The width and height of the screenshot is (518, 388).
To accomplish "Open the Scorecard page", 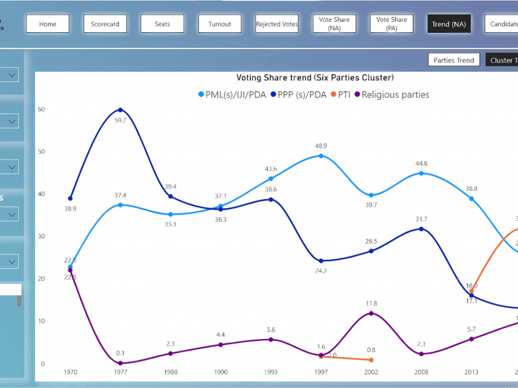I will point(105,24).
